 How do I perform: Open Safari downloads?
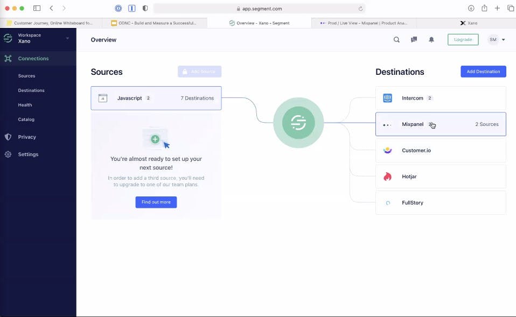471,8
